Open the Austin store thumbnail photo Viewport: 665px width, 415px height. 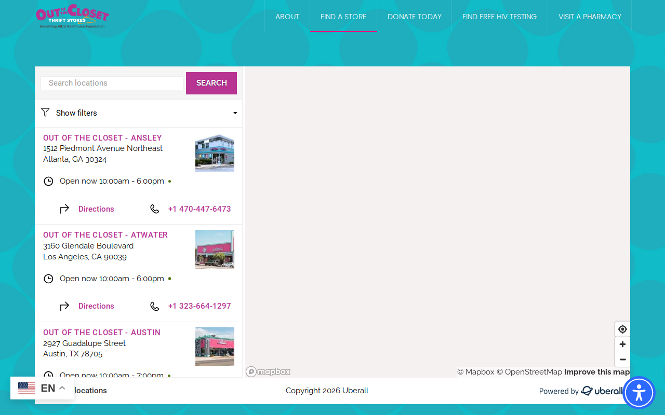(215, 347)
